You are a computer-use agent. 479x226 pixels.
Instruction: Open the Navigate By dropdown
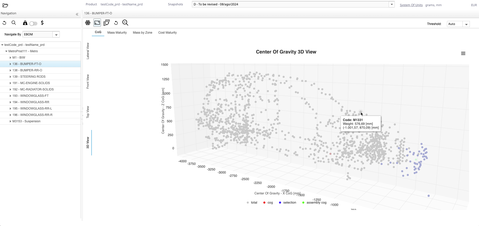56,35
